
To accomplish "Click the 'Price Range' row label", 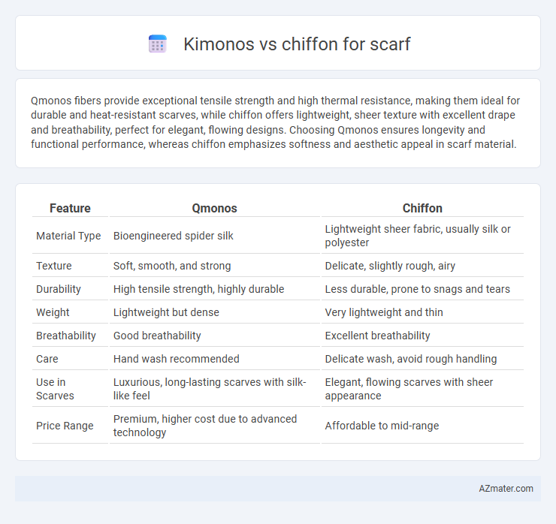I will (x=65, y=426).
